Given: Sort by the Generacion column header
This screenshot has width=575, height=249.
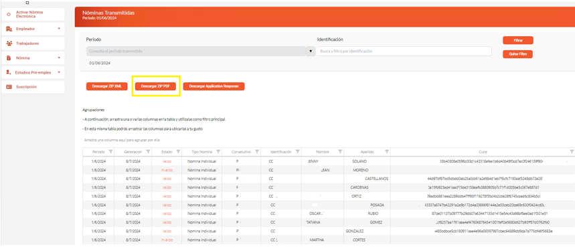Looking at the screenshot, I should point(133,151).
